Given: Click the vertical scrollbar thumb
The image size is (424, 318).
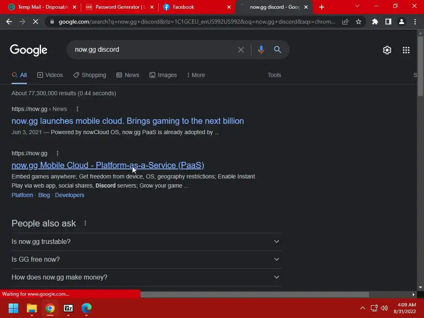Looking at the screenshot, I should click(420, 66).
